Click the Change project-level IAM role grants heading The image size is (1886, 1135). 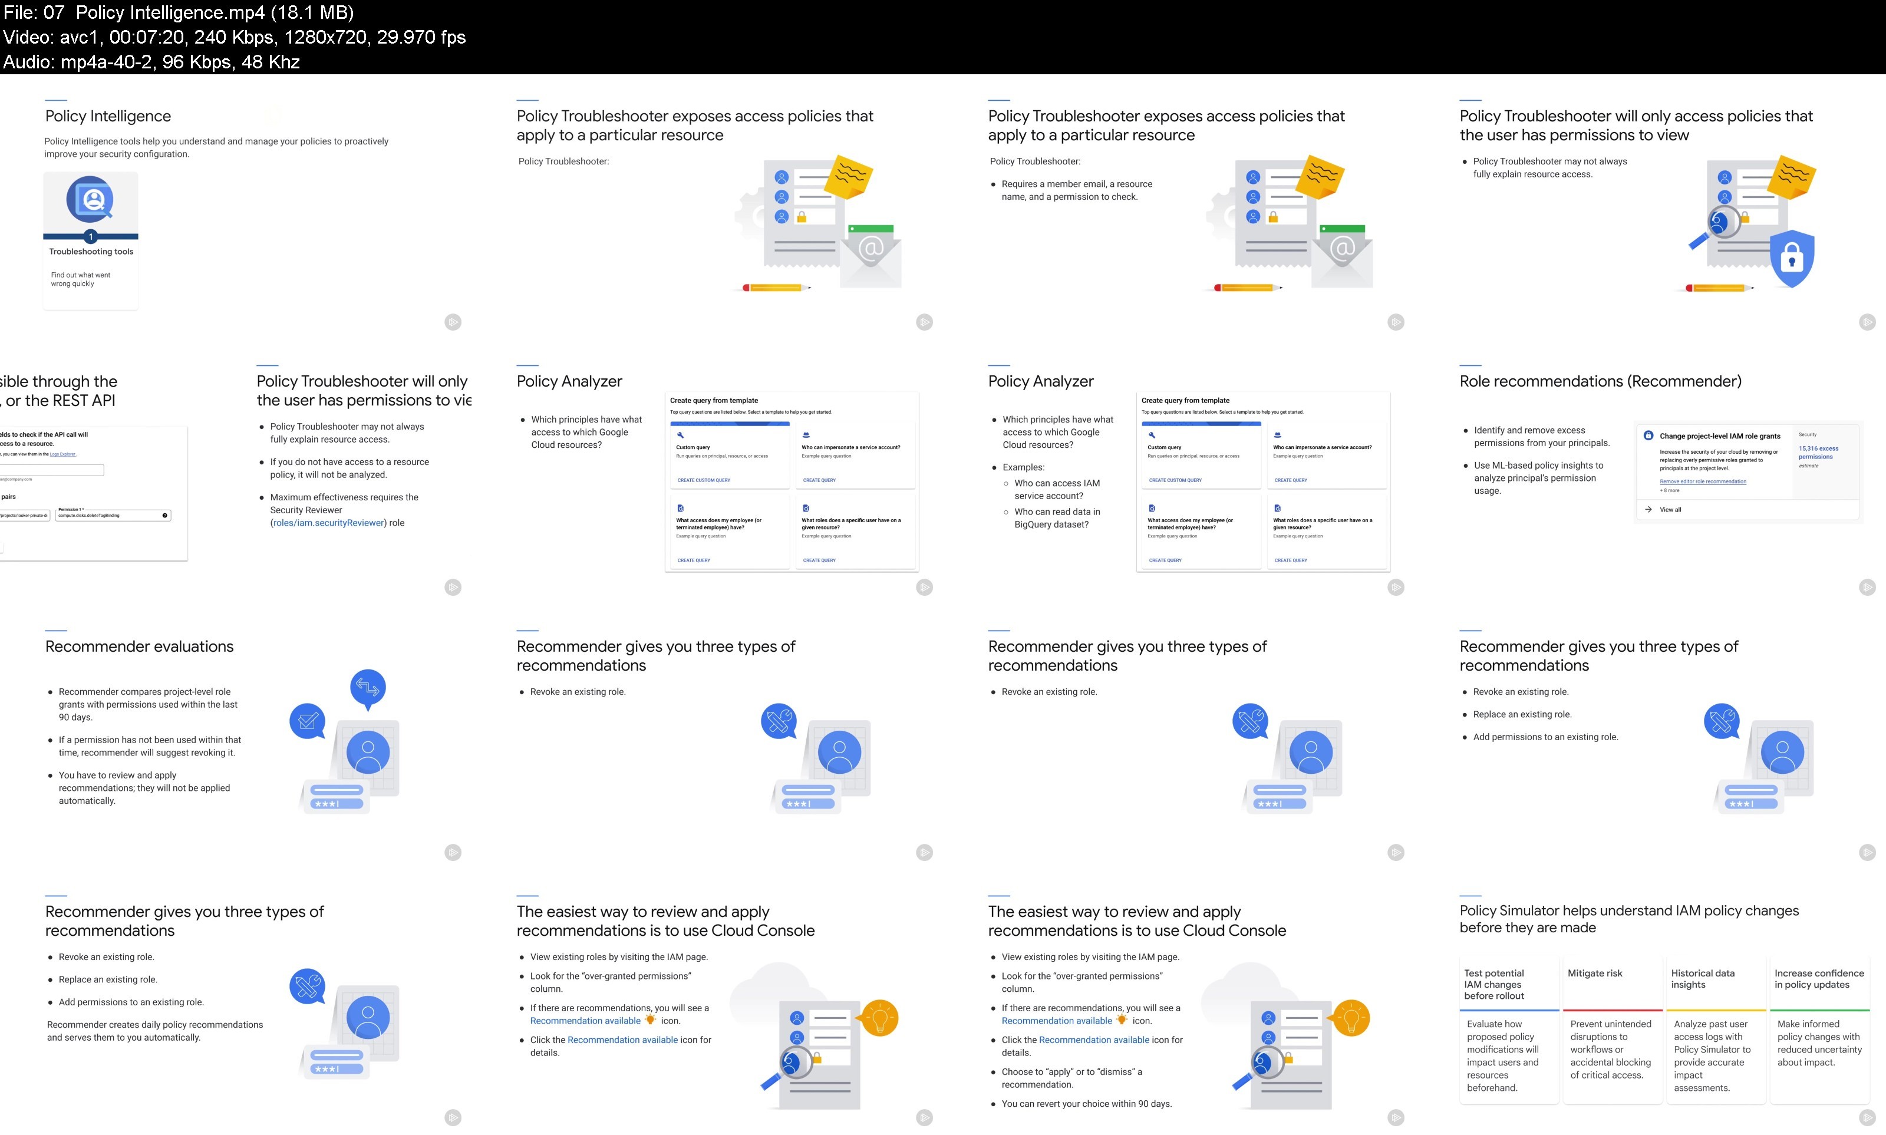coord(1719,436)
